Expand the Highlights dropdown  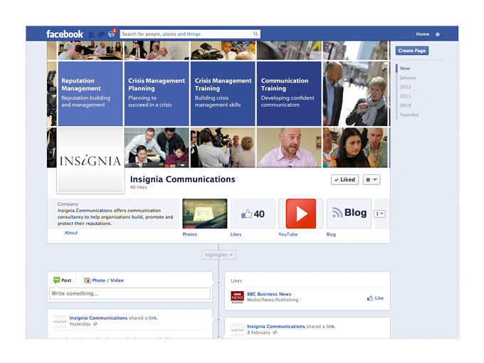[219, 255]
